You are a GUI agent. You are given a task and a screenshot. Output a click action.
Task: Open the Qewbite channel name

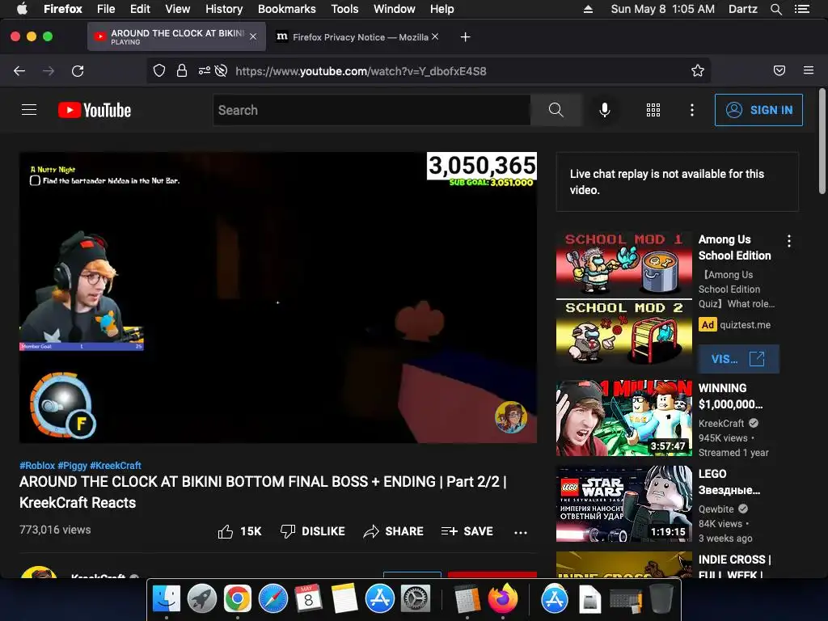[x=716, y=509]
